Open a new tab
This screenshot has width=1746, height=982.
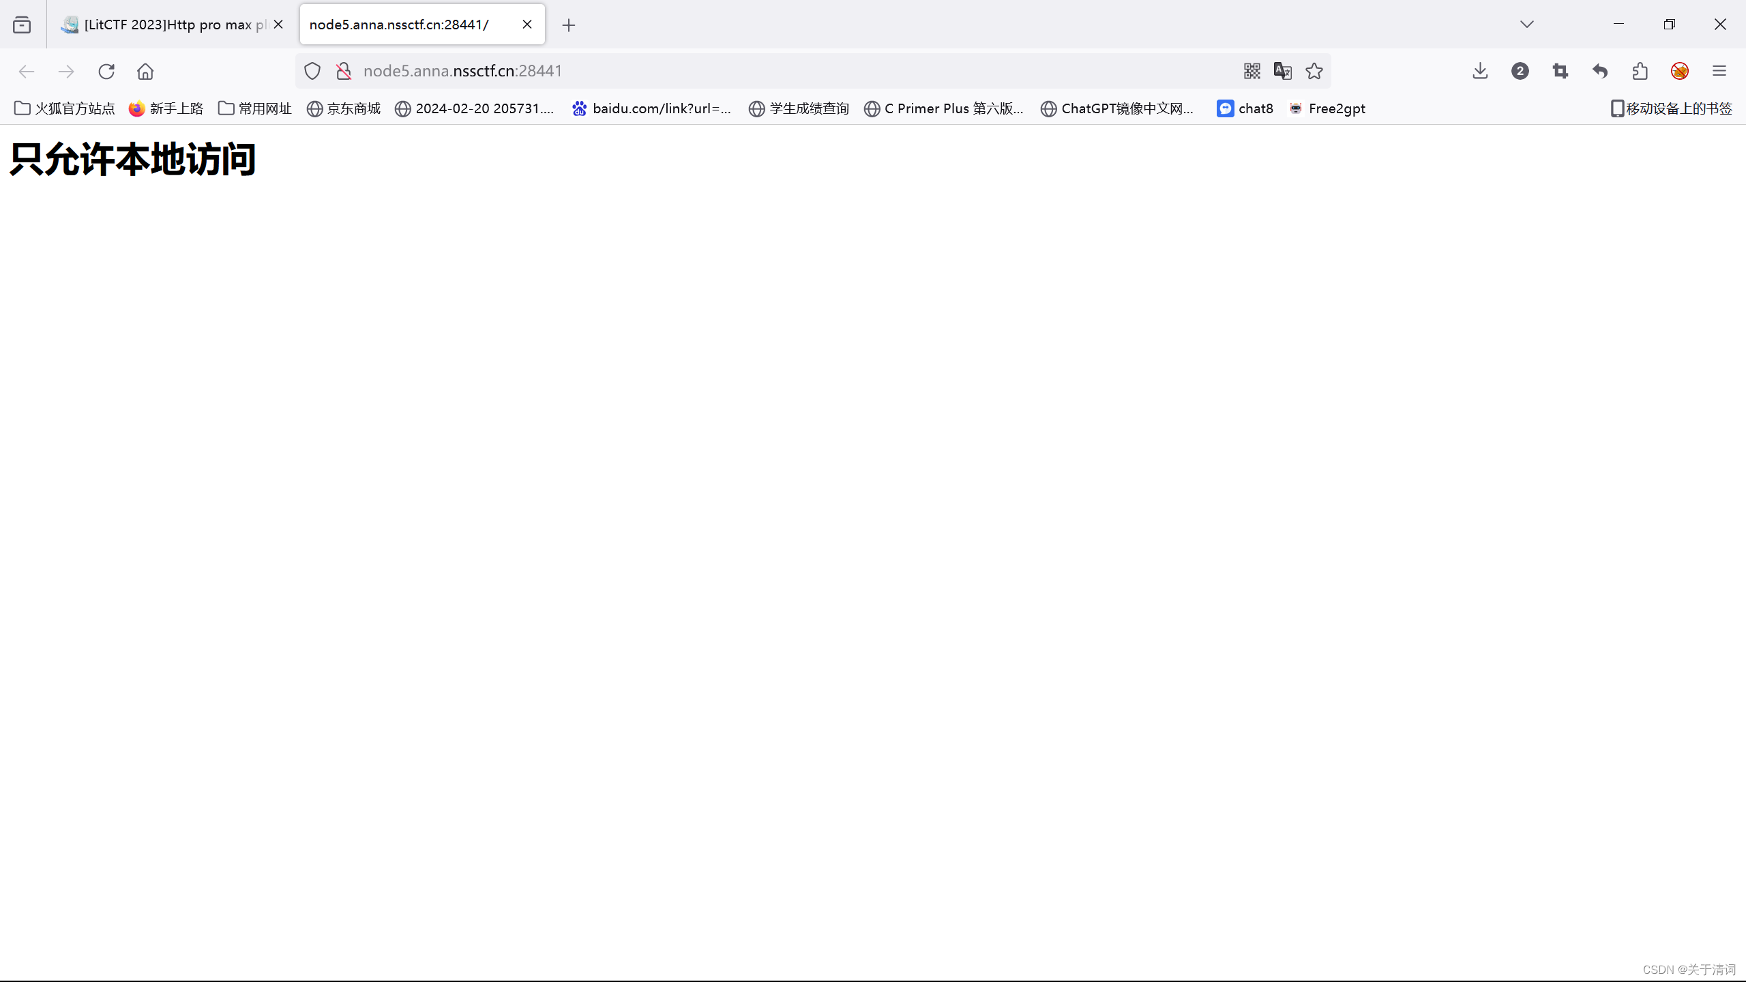click(569, 25)
